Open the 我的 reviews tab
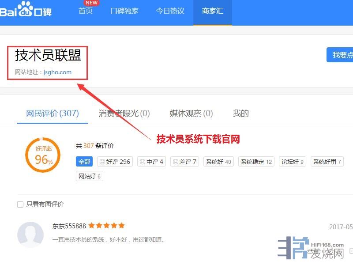 [x=241, y=114]
